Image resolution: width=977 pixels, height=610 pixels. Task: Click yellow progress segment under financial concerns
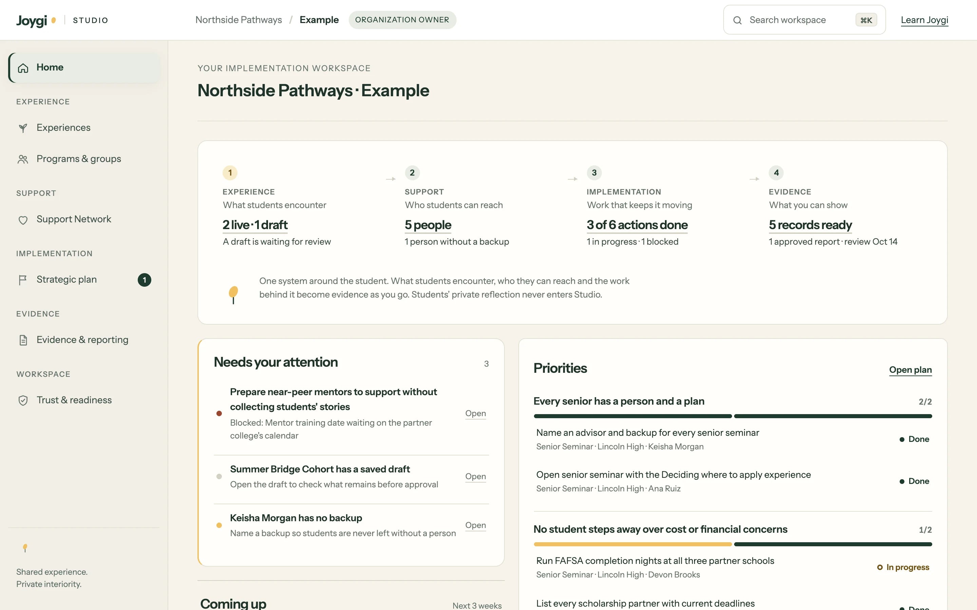[633, 544]
